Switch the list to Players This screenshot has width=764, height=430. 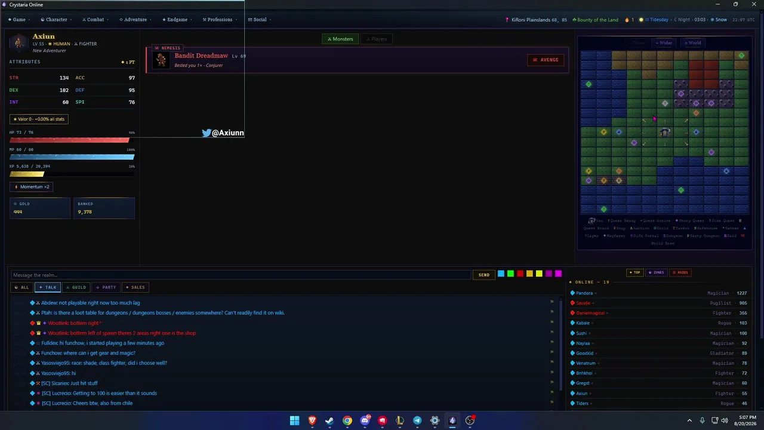377,39
